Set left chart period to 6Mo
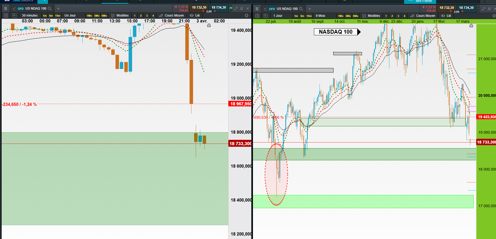Image resolution: width=496 pixels, height=239 pixels. (x=104, y=16)
